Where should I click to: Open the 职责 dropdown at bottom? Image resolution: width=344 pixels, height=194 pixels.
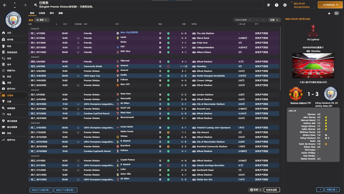256,190
